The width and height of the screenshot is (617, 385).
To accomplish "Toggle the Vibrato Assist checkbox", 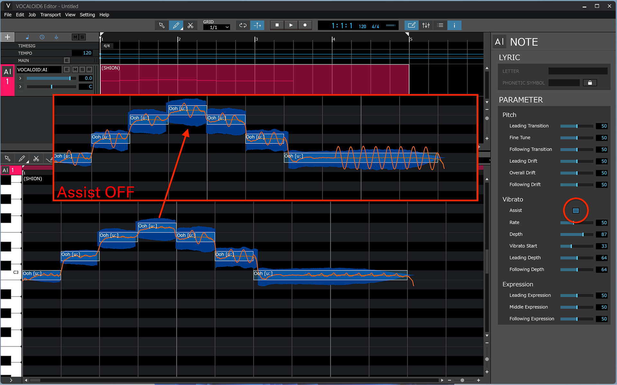I will click(x=575, y=210).
